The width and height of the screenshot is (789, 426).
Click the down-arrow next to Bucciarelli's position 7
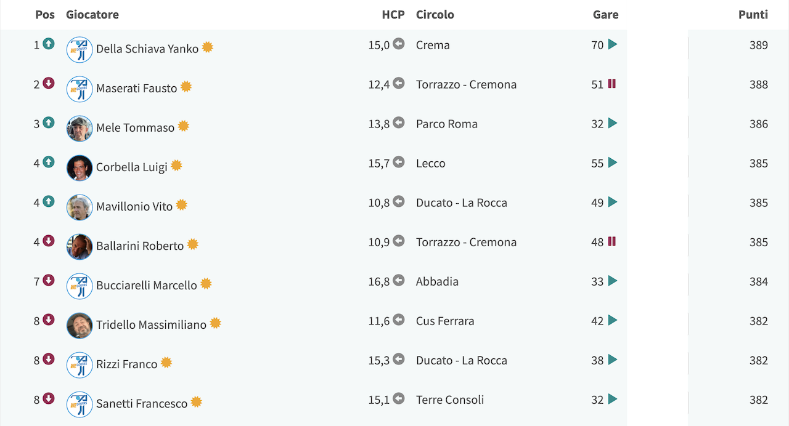pos(49,280)
